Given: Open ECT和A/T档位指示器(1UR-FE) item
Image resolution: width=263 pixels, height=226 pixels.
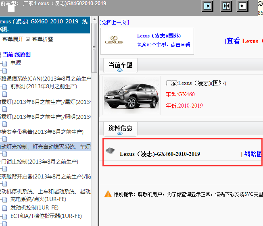Looking at the screenshot, I should [x=46, y=216].
